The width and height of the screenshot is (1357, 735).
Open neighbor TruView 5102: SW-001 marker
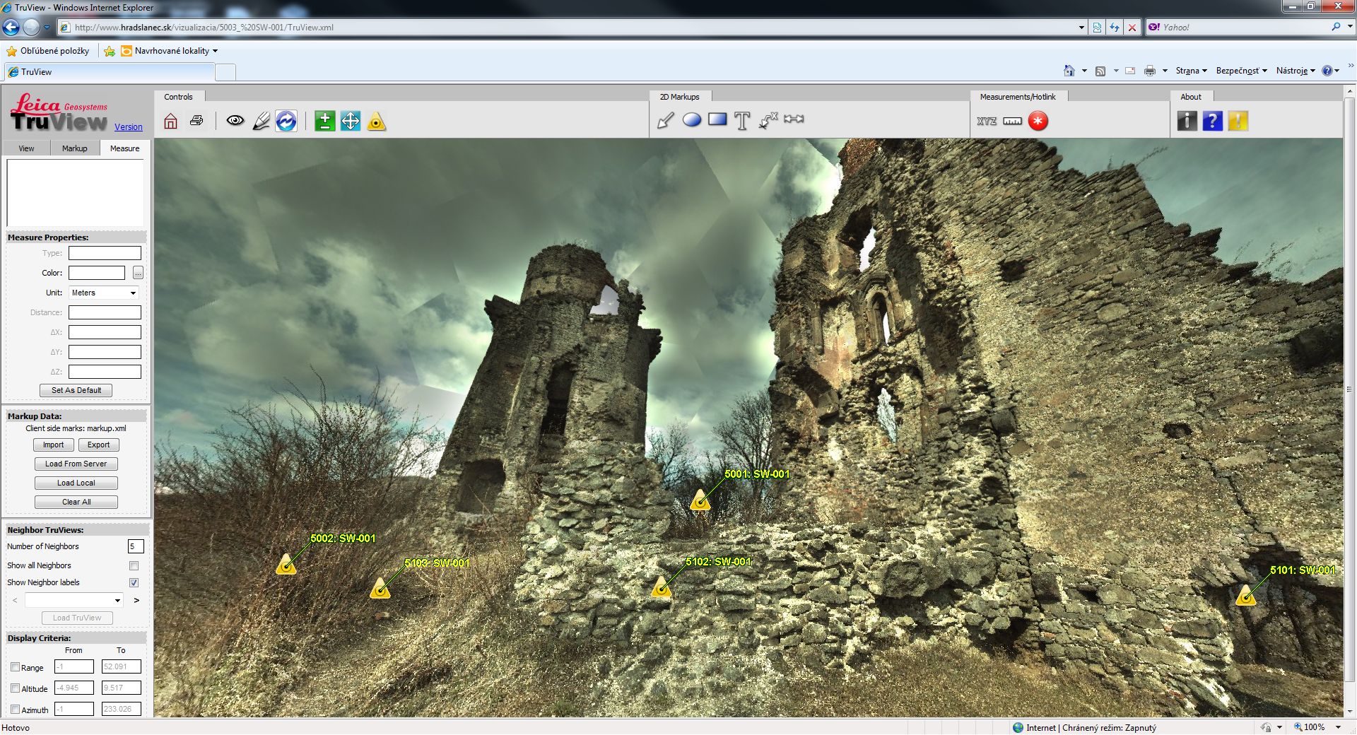click(x=662, y=586)
